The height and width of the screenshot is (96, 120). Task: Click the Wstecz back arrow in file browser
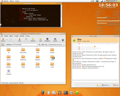pos(3,39)
